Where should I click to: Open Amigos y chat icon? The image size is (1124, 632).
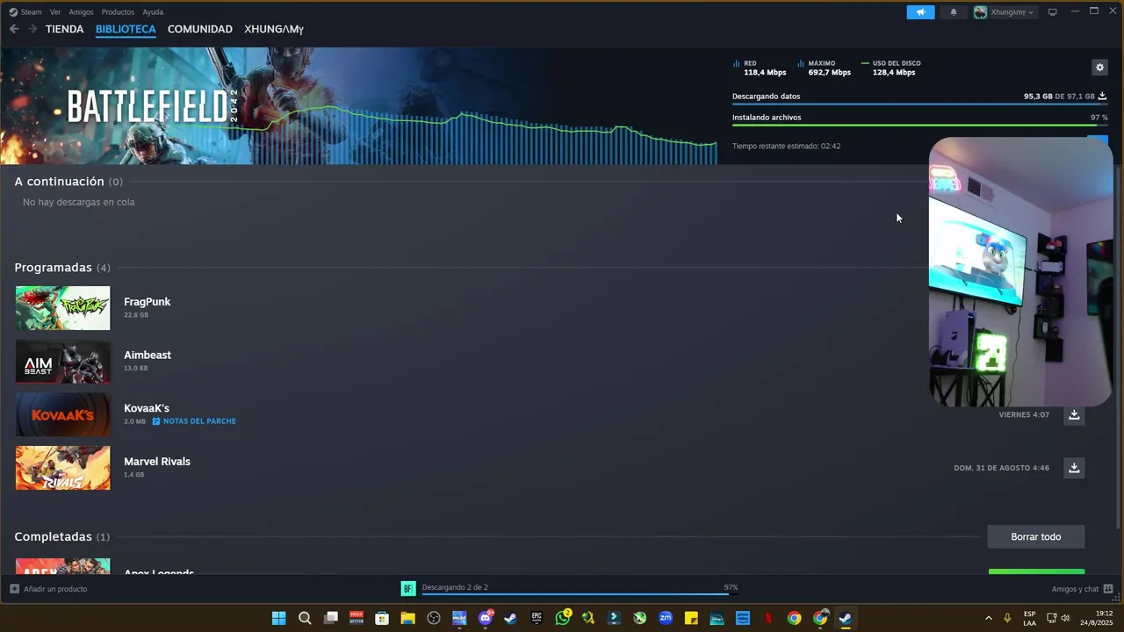[1108, 589]
